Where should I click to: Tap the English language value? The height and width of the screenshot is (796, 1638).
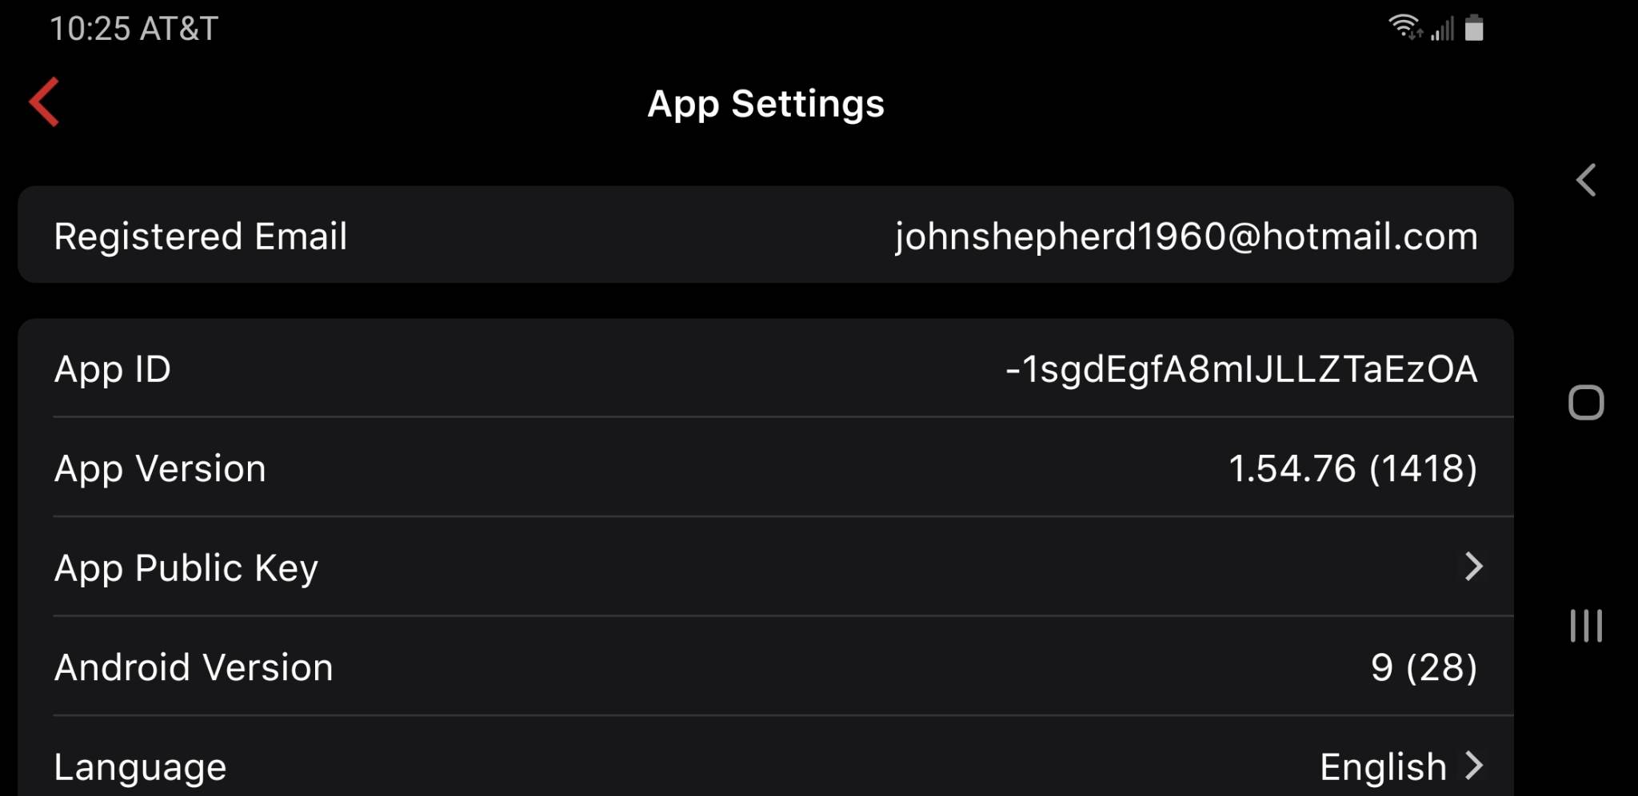click(x=1383, y=766)
